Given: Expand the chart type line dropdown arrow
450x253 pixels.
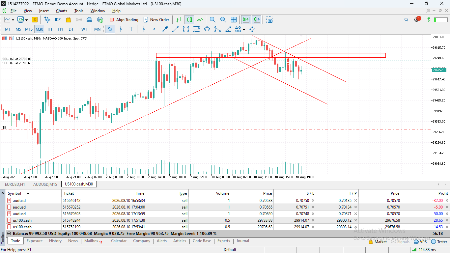Looking at the screenshot, I should coord(13,20).
